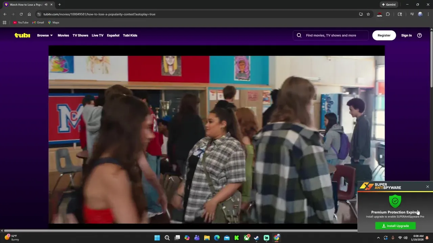This screenshot has height=243, width=433.
Task: Close the SUPERAntiSpyware popup
Action: point(428,187)
